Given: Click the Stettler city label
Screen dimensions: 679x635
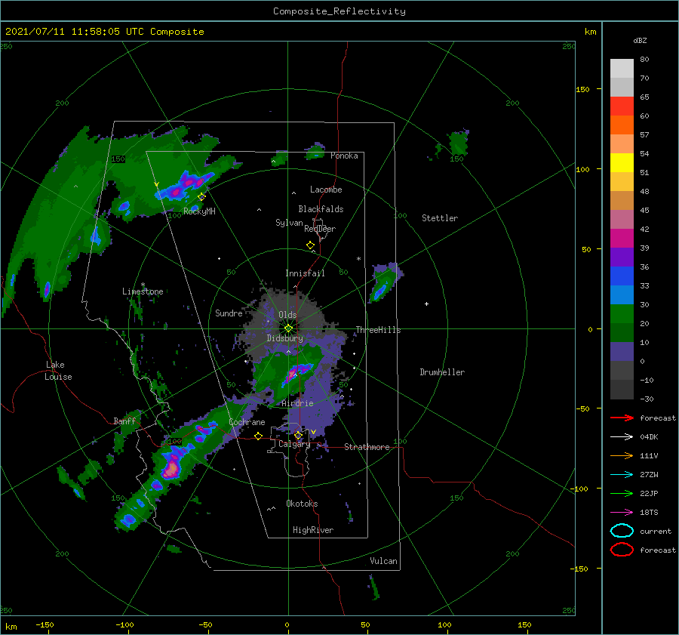Looking at the screenshot, I should (x=440, y=218).
